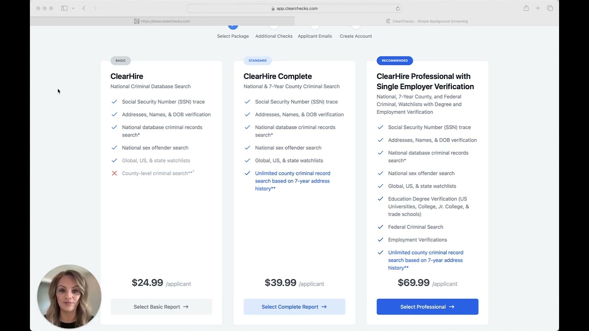The width and height of the screenshot is (589, 331).
Task: Click the Federal Criminal Search feature text
Action: tap(416, 227)
